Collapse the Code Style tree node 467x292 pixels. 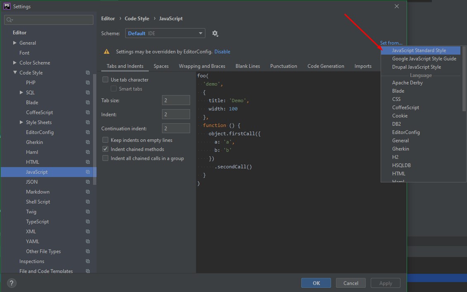point(15,72)
